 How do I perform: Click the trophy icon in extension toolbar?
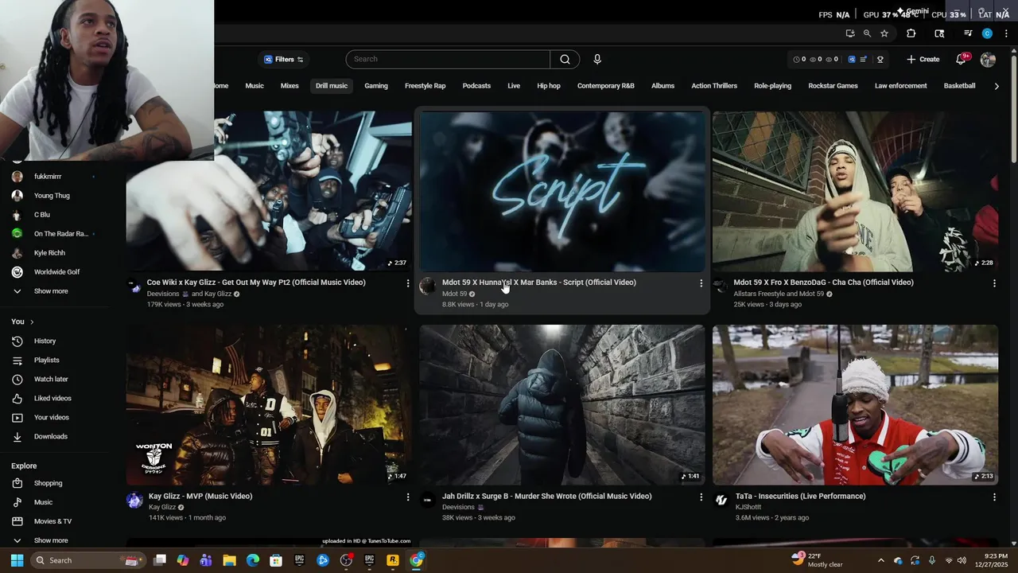pyautogui.click(x=880, y=59)
